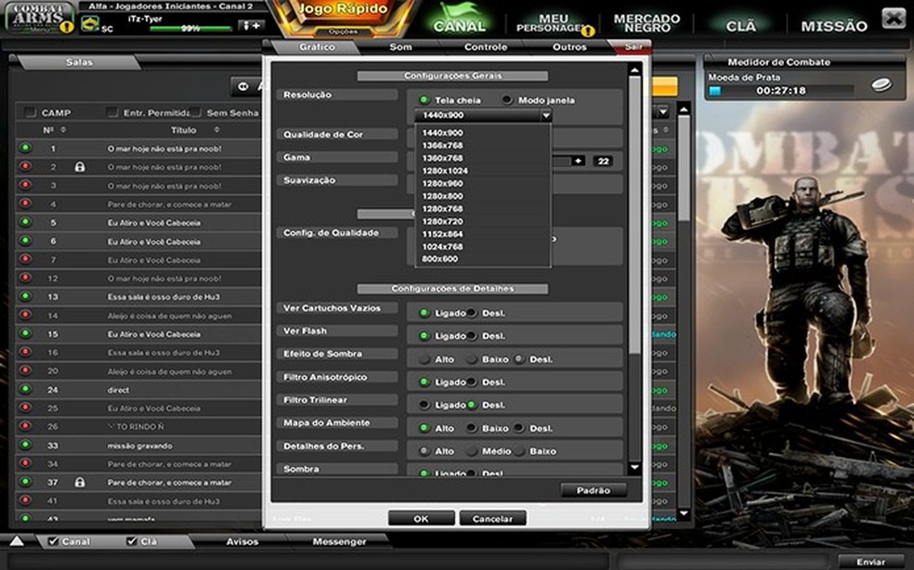Uncheck the Clã chat checkbox
Screen dimensions: 914x570
tap(132, 541)
